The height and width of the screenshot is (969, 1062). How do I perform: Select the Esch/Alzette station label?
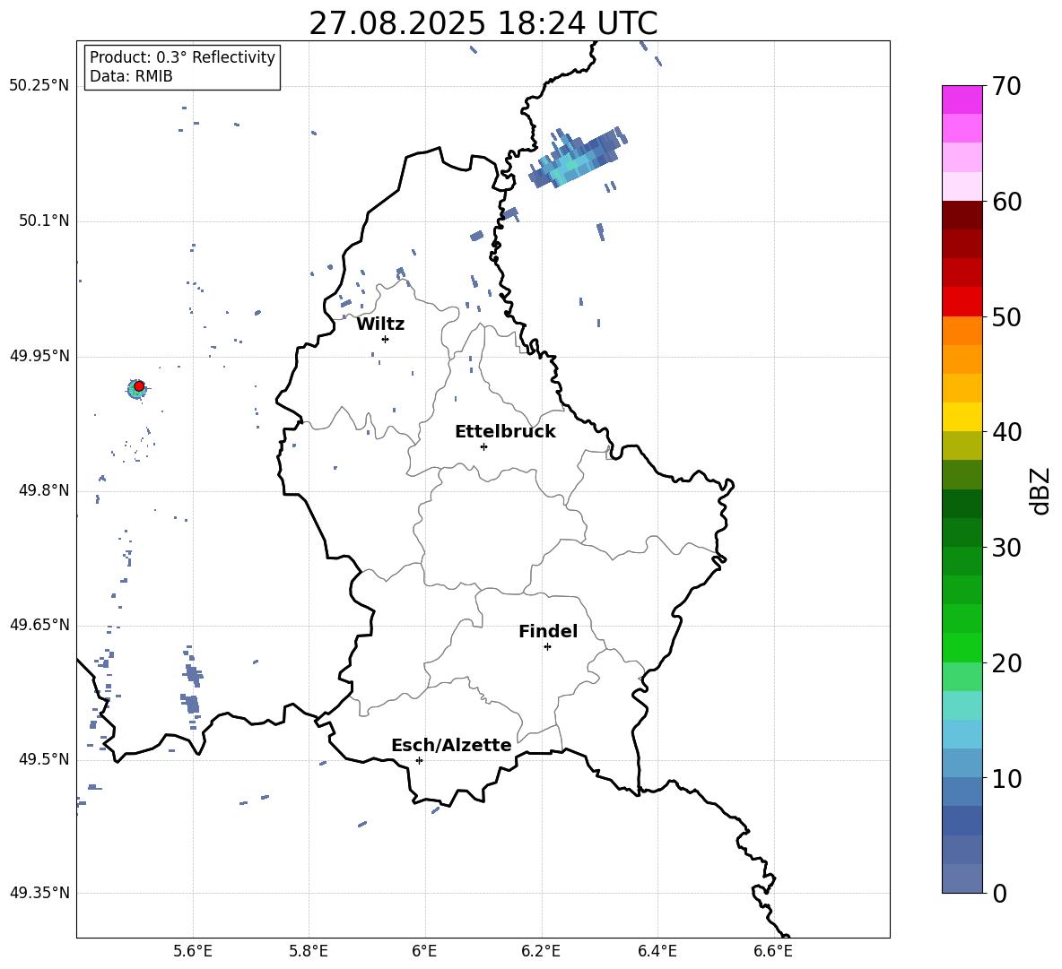coord(451,746)
